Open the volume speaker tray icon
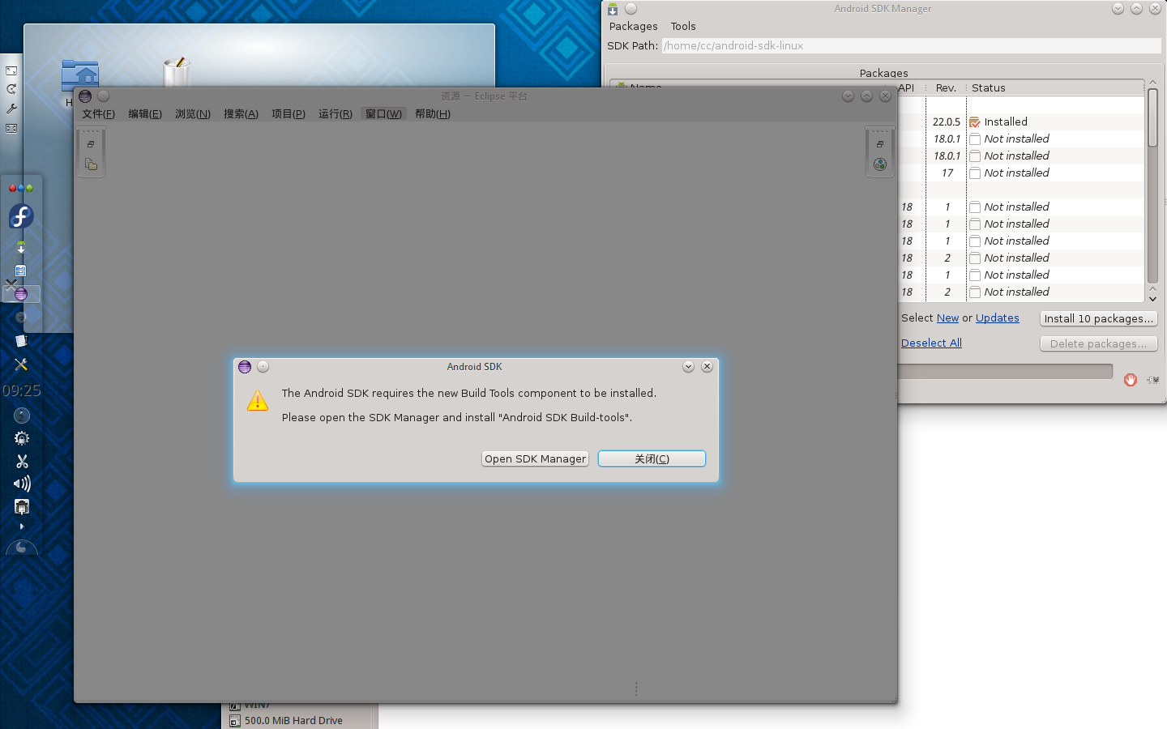 tap(22, 484)
